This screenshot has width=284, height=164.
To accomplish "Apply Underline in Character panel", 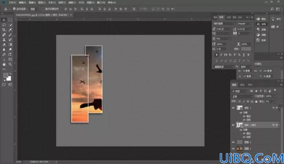I will pos(244,55).
